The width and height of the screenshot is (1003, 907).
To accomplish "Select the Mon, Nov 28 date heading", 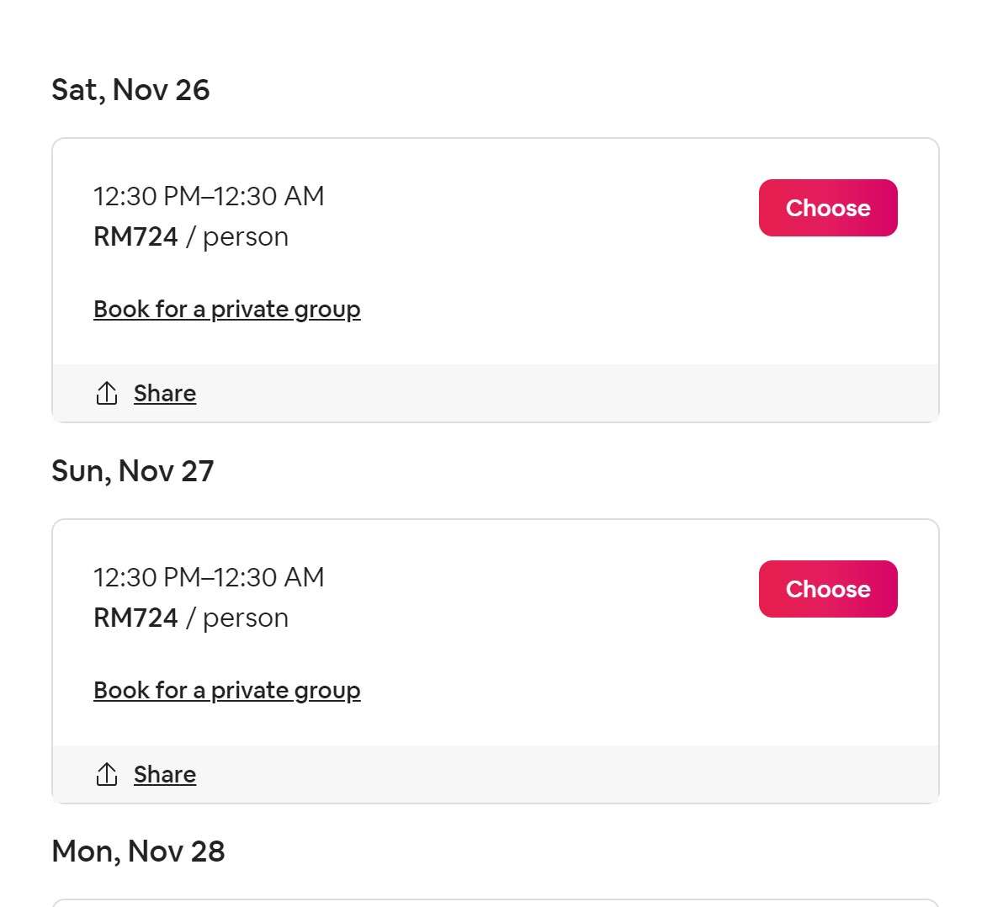I will pyautogui.click(x=138, y=851).
